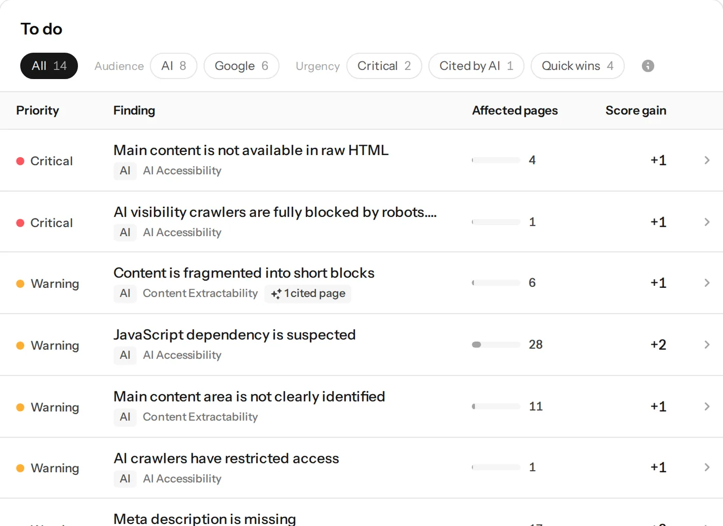Screen dimensions: 723x526
Task: Click the Priority column header
Action: [x=38, y=111]
